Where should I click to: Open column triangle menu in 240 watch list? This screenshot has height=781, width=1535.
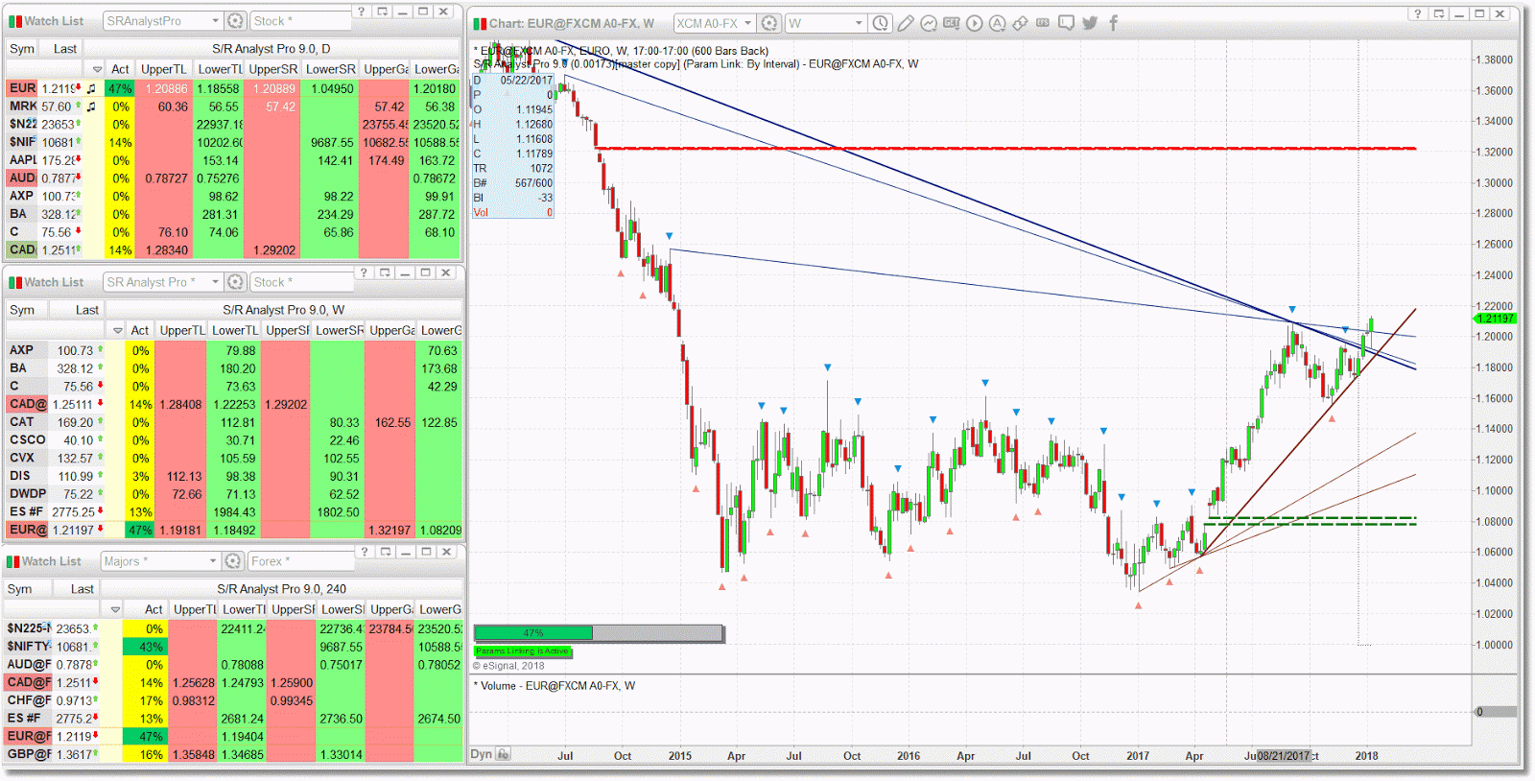coord(115,609)
